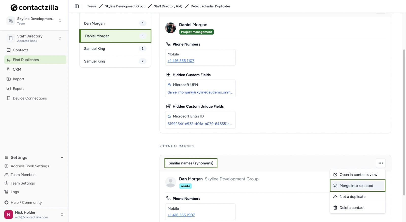Click the Find Duplicates branch icon
Viewport: 406px width, 222px height.
click(9, 60)
